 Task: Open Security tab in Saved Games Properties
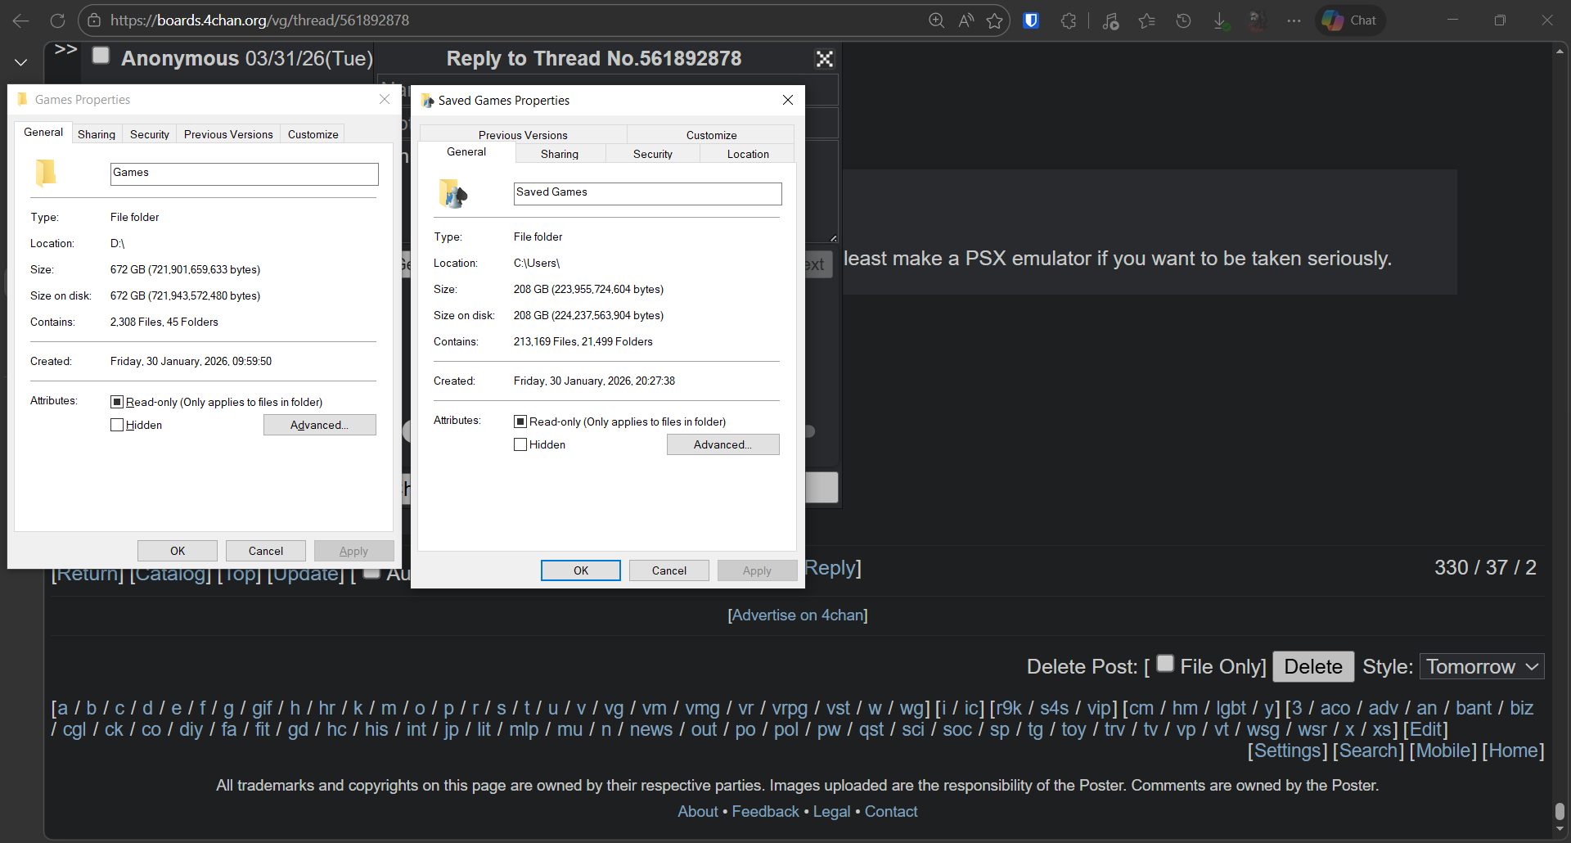point(653,154)
